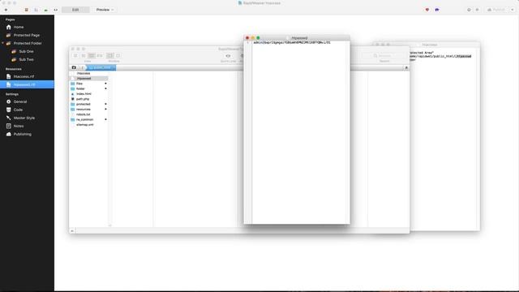
Task: Open Notes in sidebar
Action: point(19,127)
